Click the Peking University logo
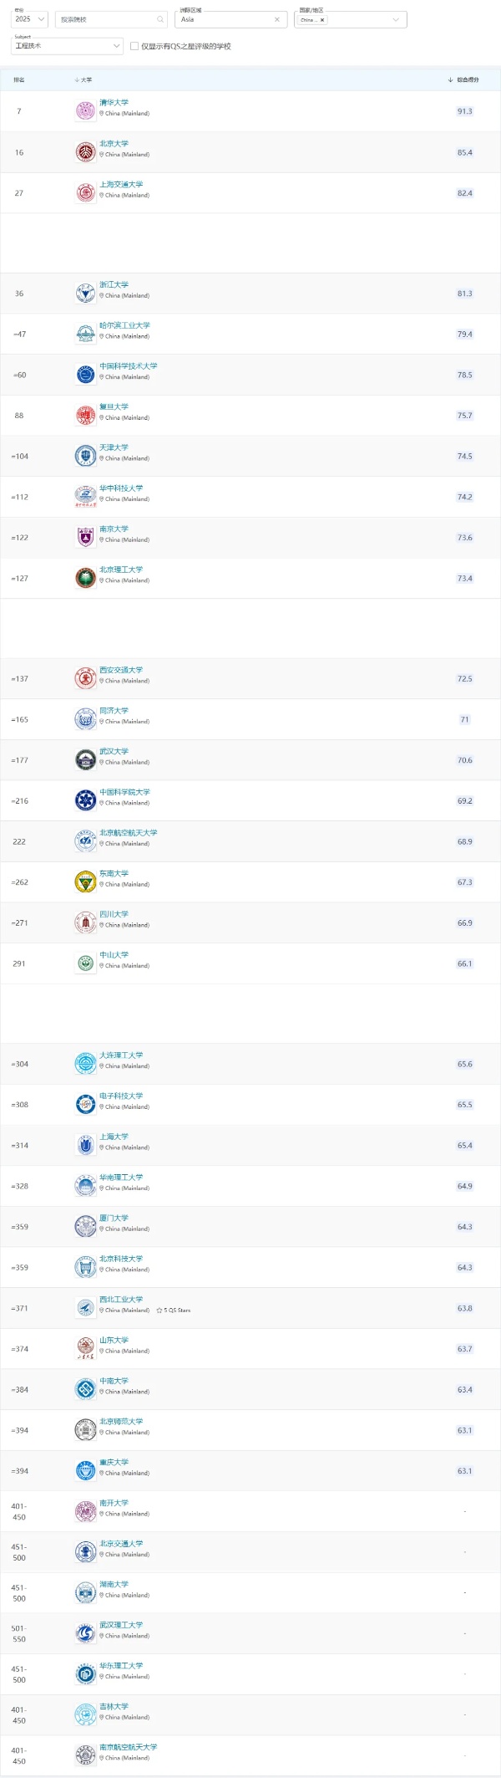 [x=85, y=152]
